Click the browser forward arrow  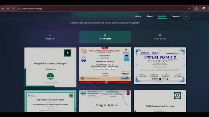coord(8,9)
